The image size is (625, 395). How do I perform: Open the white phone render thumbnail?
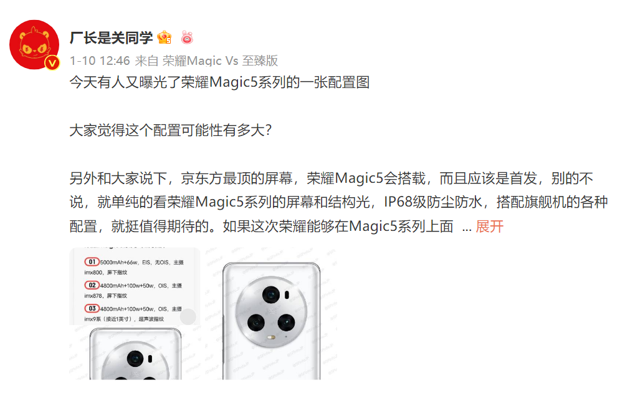pos(271,313)
